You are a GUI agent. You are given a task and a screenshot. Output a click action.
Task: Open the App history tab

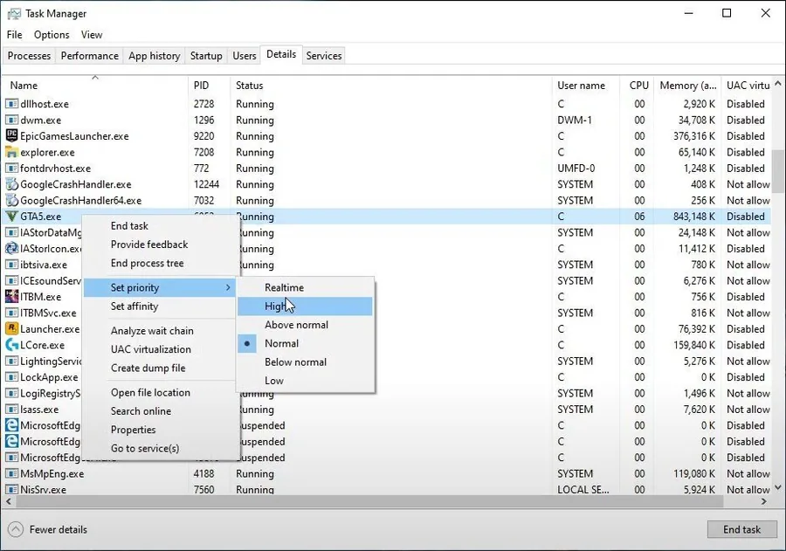[x=155, y=56]
